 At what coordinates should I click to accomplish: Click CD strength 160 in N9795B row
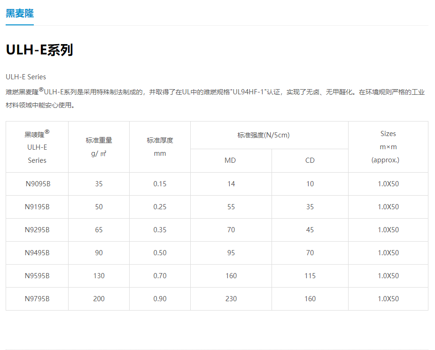[310, 299]
